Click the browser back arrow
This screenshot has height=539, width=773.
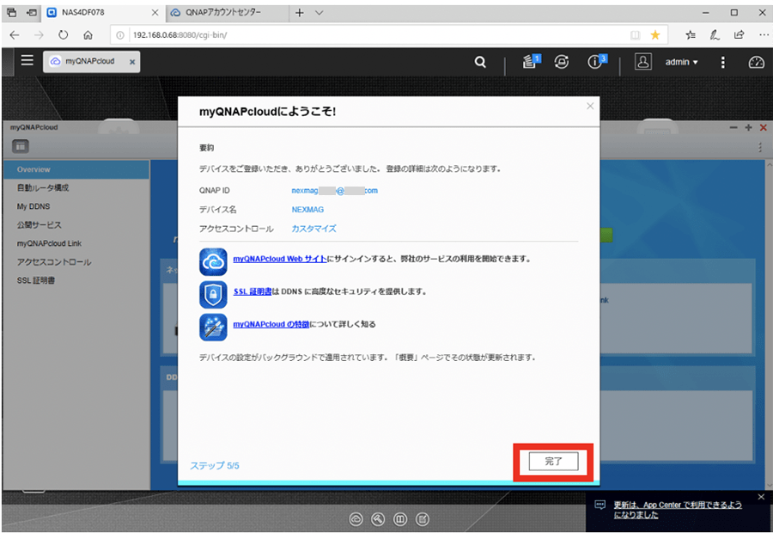[15, 35]
